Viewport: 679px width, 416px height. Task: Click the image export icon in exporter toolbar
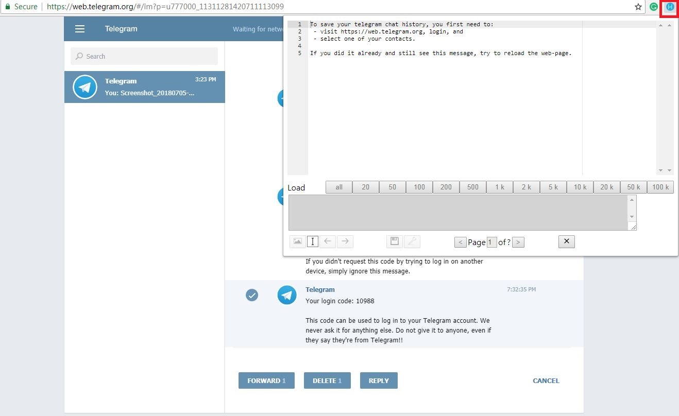click(297, 241)
